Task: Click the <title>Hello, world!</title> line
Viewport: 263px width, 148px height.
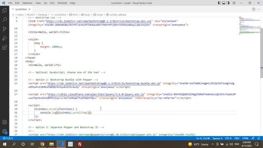Action: click(49, 32)
